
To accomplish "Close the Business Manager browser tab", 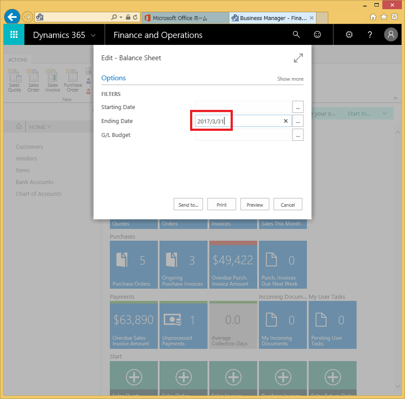I will point(312,18).
